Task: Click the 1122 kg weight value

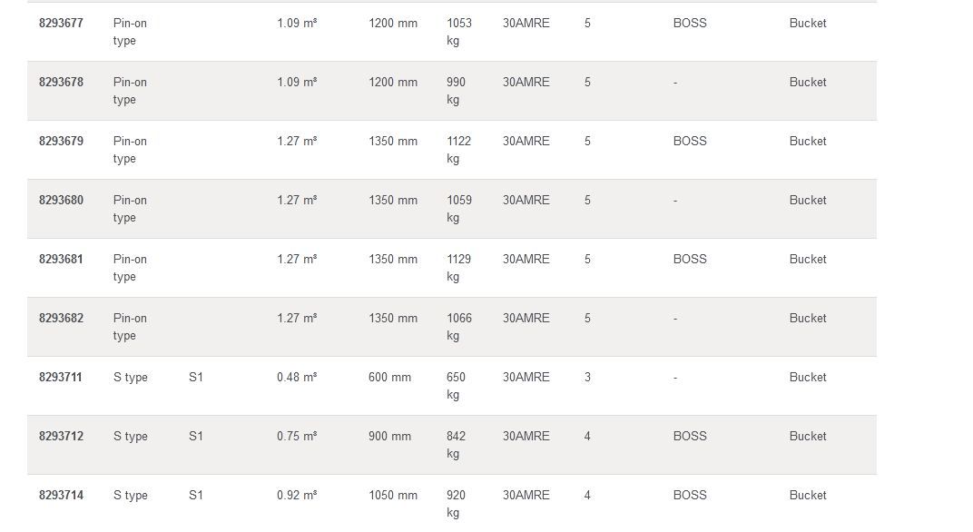Action: click(x=459, y=150)
